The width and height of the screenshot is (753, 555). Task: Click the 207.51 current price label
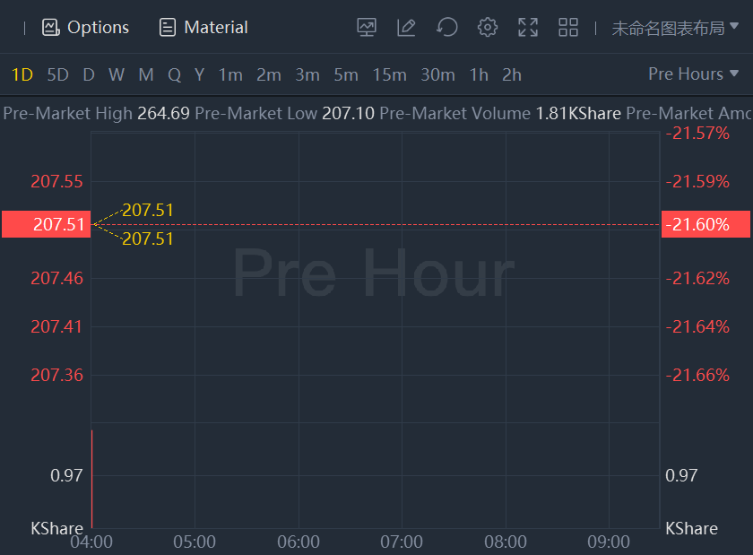click(x=46, y=224)
